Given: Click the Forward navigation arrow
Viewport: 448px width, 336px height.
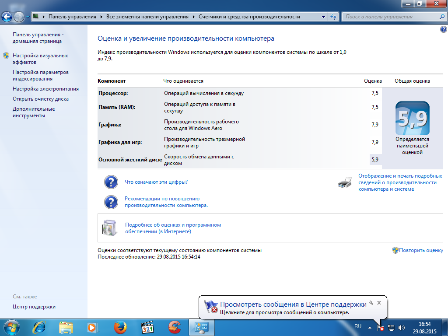Looking at the screenshot, I should [19, 17].
